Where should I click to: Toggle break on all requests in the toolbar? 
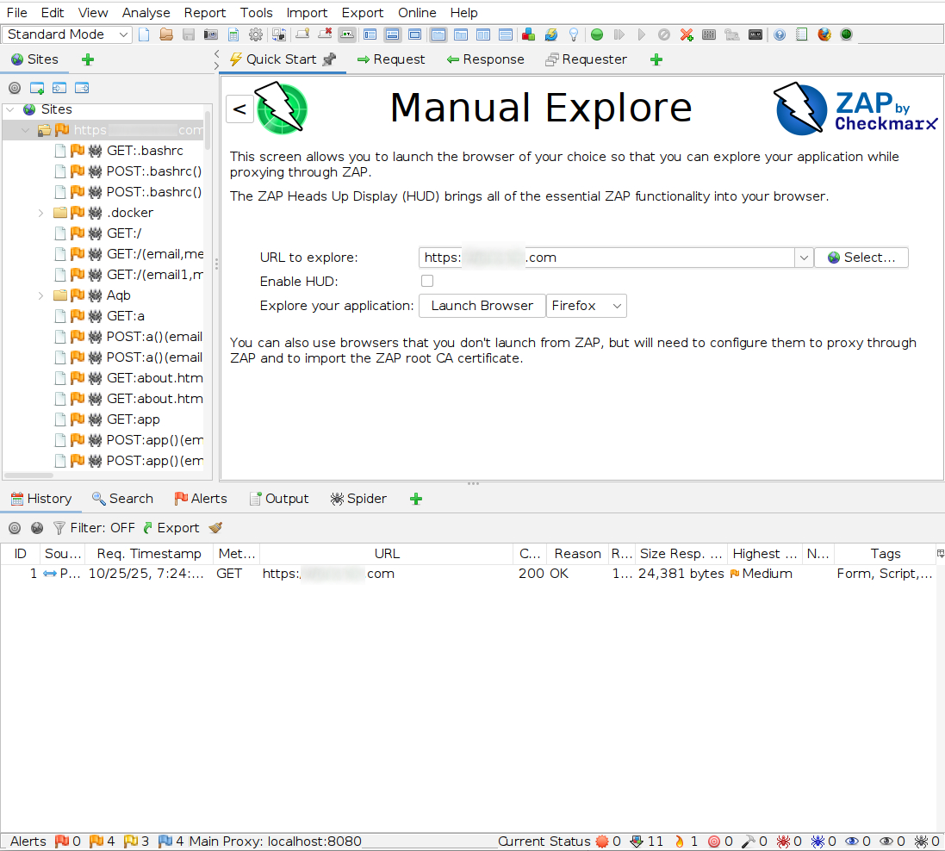pyautogui.click(x=597, y=34)
